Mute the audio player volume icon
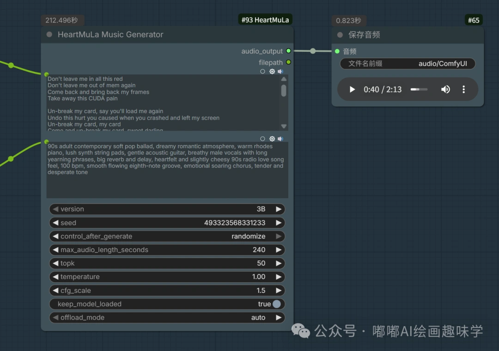The image size is (499, 351). (445, 89)
